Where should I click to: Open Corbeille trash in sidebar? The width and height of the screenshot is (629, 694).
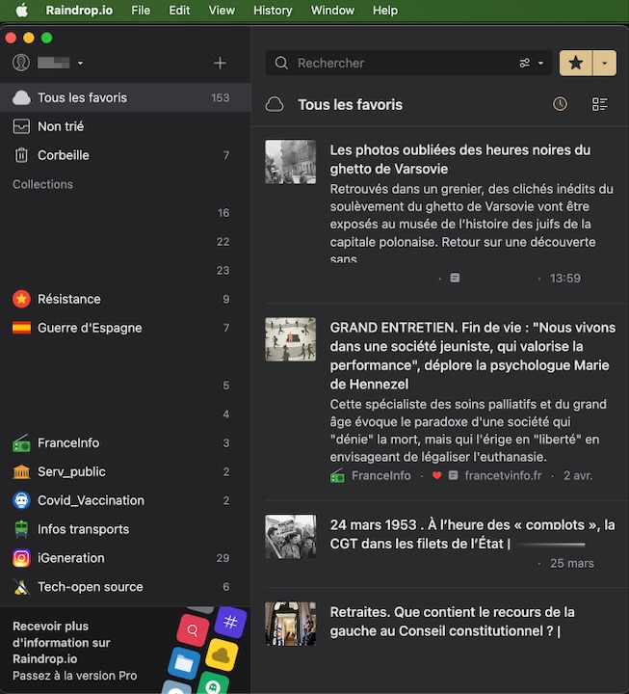[64, 155]
